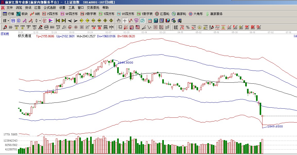The image size is (297, 155).
Task: Select the percent sign drawing tool
Action: point(188,27)
